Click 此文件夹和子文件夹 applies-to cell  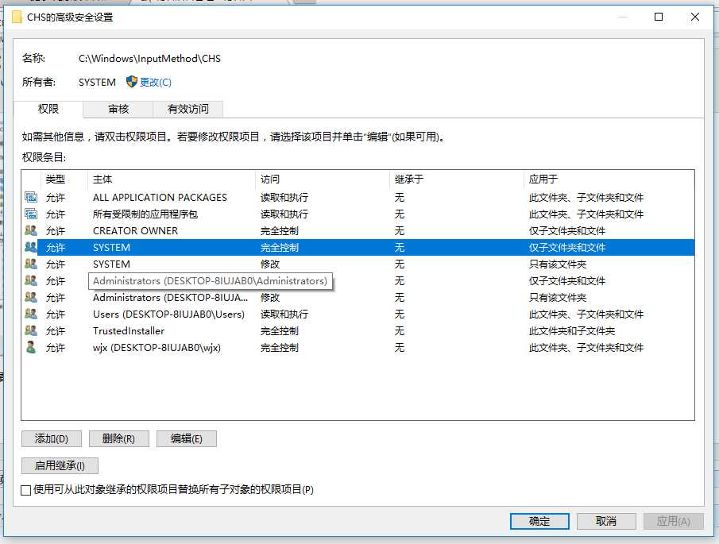[x=572, y=331]
